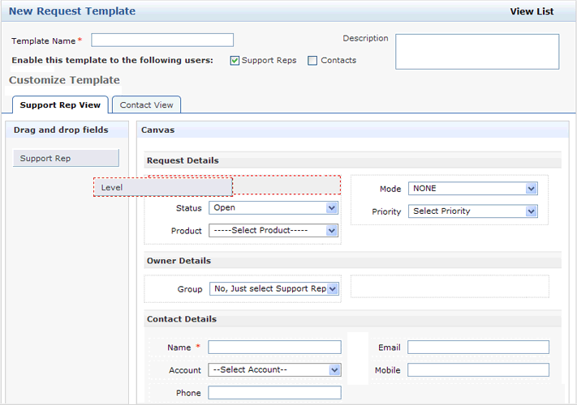The height and width of the screenshot is (405, 577).
Task: Click the Phone input field
Action: 274,393
